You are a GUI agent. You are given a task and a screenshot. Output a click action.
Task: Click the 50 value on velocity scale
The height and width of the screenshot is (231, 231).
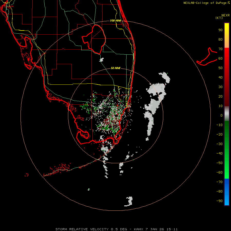220,68
